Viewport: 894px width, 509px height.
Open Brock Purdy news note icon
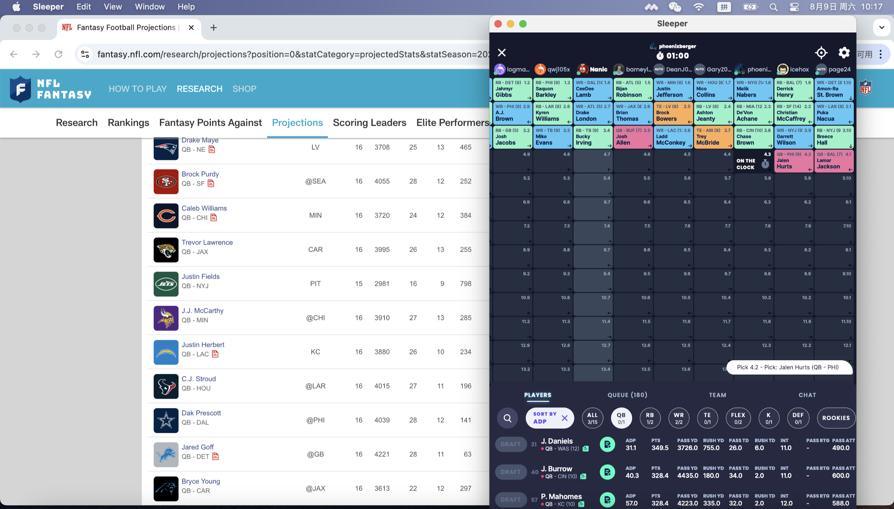tap(211, 184)
